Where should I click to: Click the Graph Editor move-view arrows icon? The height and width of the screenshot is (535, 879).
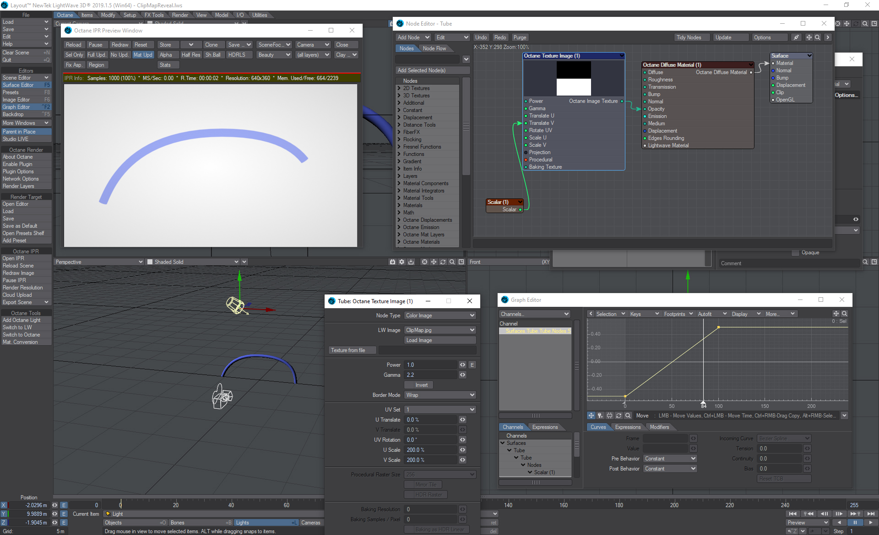point(836,314)
